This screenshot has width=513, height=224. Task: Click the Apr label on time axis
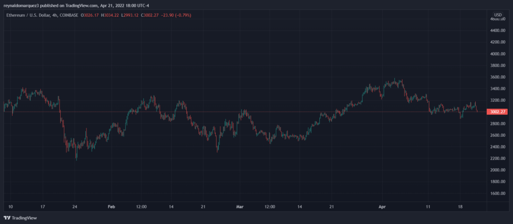[x=382, y=207]
